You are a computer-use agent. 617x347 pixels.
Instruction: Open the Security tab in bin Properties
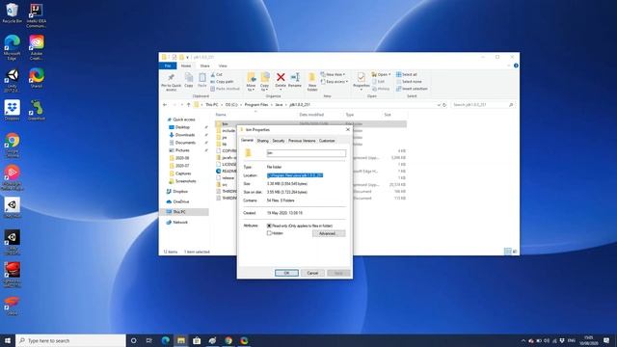coord(279,141)
